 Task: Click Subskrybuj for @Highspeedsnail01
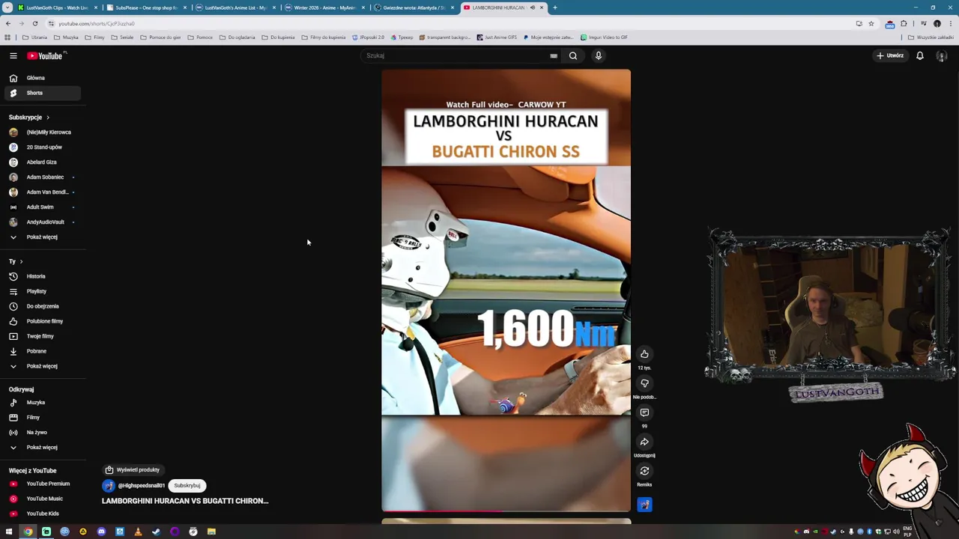pos(187,485)
